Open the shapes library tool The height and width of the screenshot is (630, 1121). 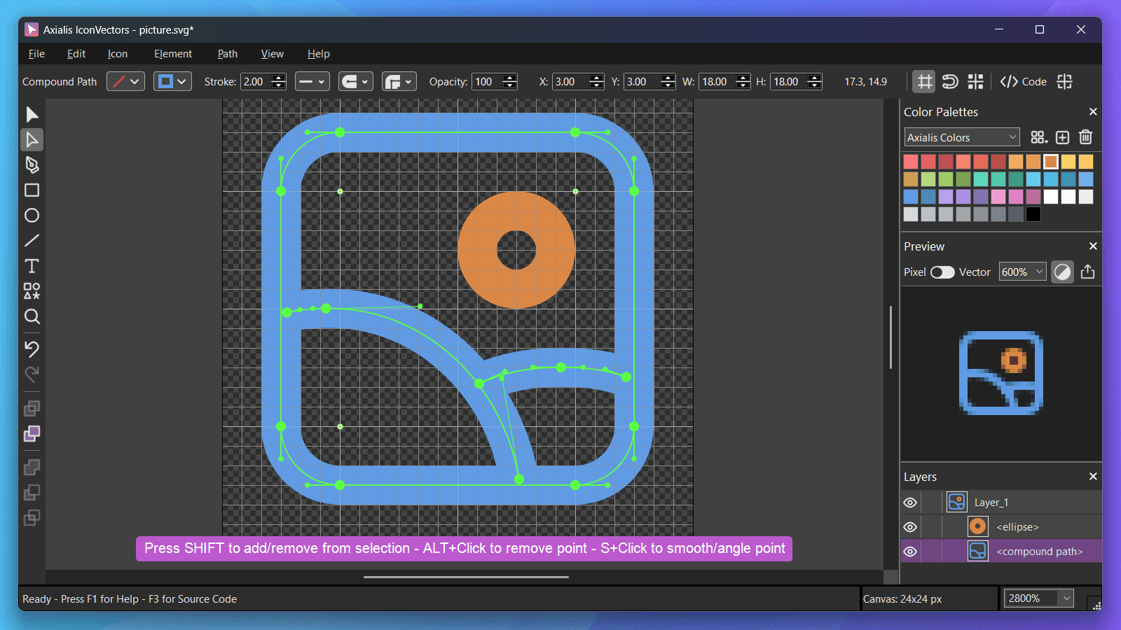click(x=32, y=290)
